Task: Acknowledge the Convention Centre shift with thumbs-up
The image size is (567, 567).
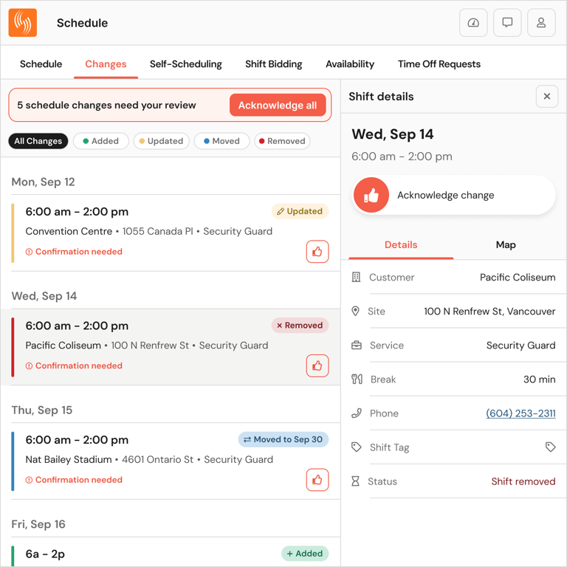Action: (x=317, y=251)
